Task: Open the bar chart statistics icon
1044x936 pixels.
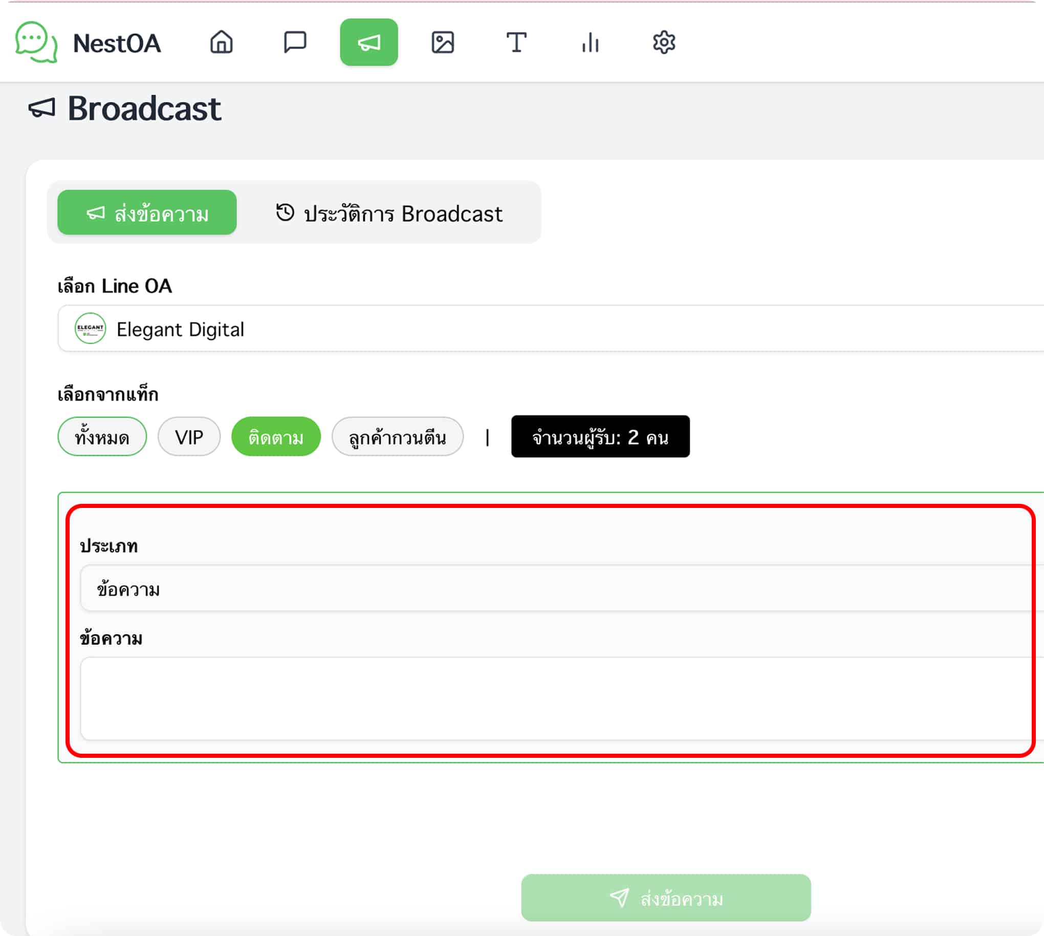Action: 590,42
